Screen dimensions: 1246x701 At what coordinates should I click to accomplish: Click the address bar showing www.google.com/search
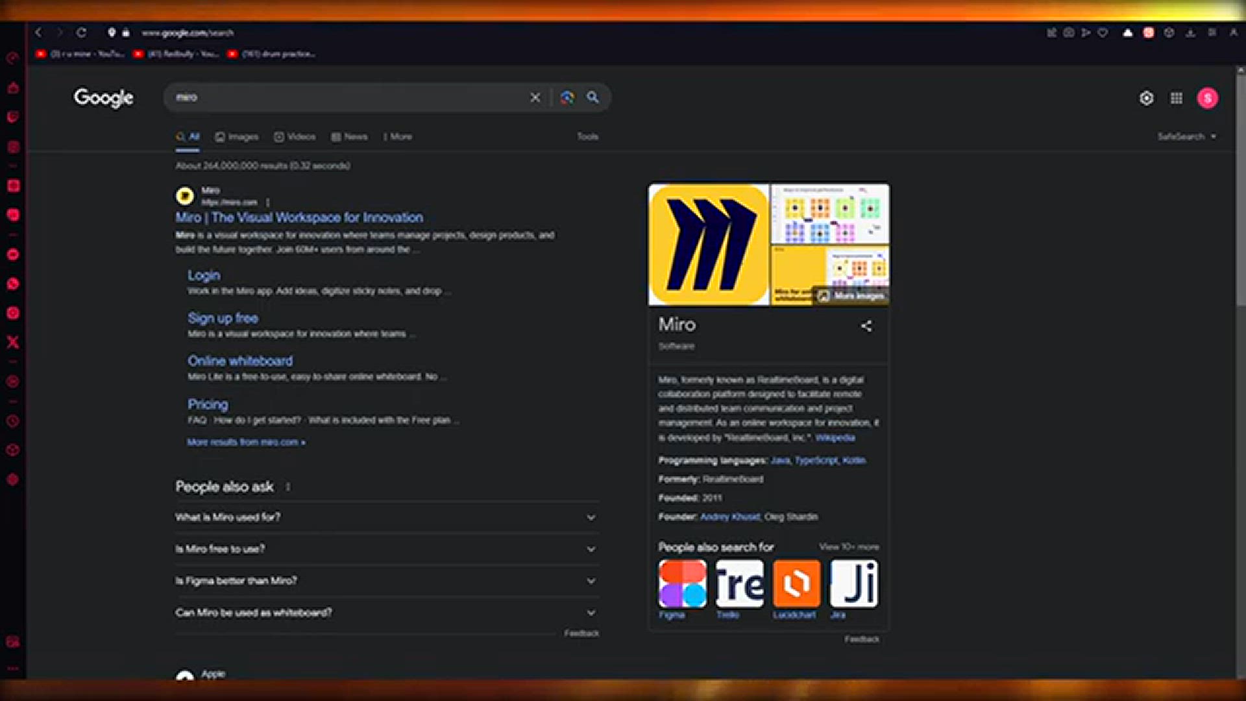click(x=188, y=32)
